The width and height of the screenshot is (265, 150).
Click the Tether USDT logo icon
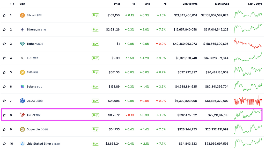23,44
